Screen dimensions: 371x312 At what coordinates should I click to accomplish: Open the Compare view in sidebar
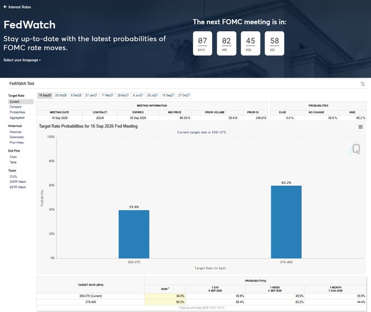click(15, 107)
